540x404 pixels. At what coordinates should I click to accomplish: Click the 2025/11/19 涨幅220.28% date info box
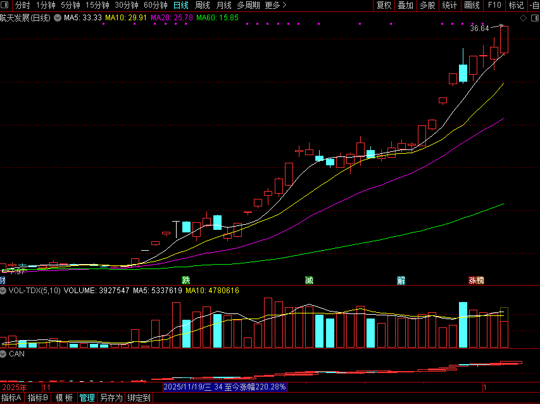tap(225, 387)
